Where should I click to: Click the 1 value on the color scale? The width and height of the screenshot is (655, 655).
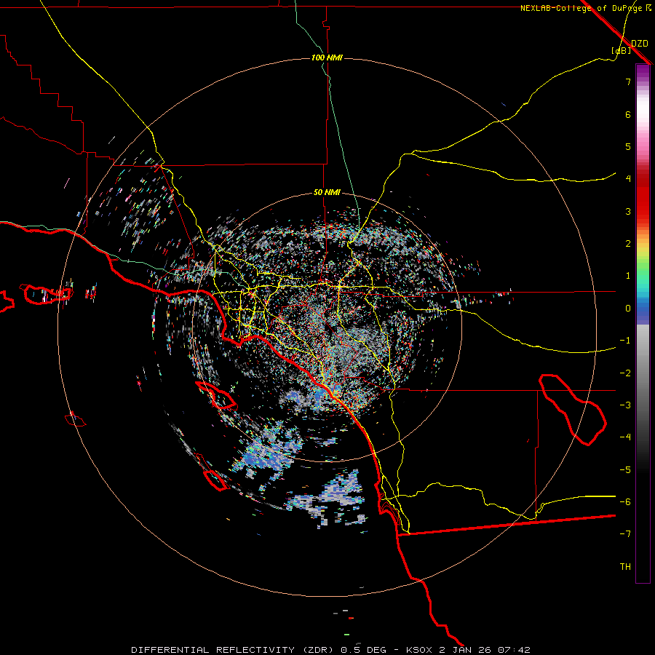pos(628,276)
